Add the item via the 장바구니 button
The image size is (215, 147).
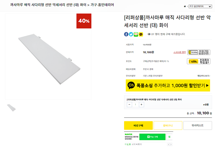point(168,125)
